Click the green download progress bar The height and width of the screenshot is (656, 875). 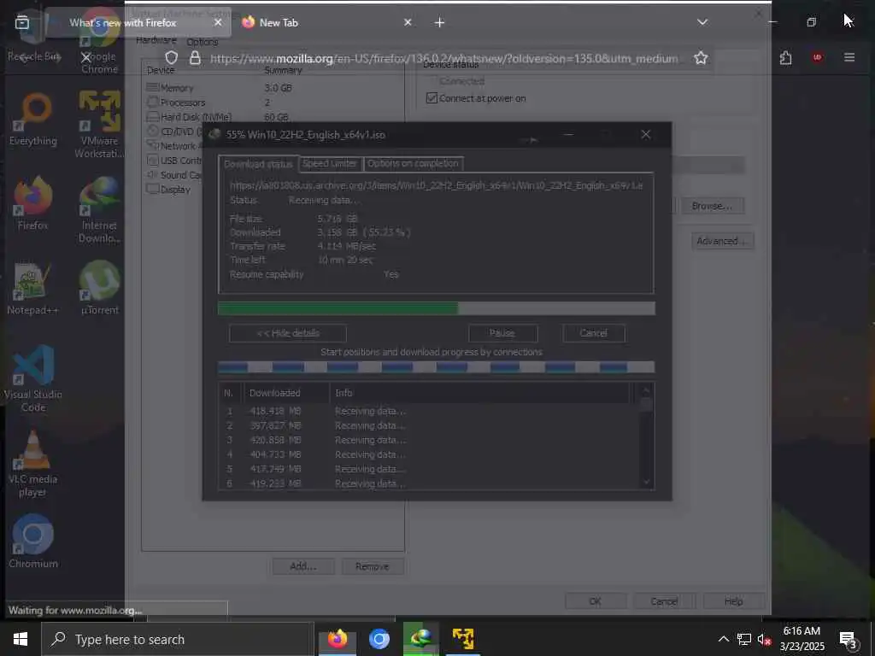[x=437, y=308]
